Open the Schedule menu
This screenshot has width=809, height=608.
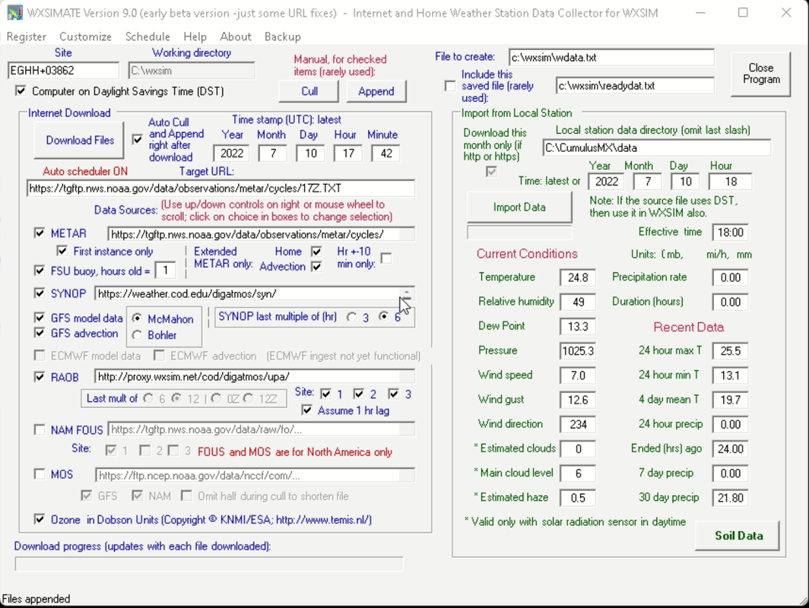pyautogui.click(x=148, y=36)
